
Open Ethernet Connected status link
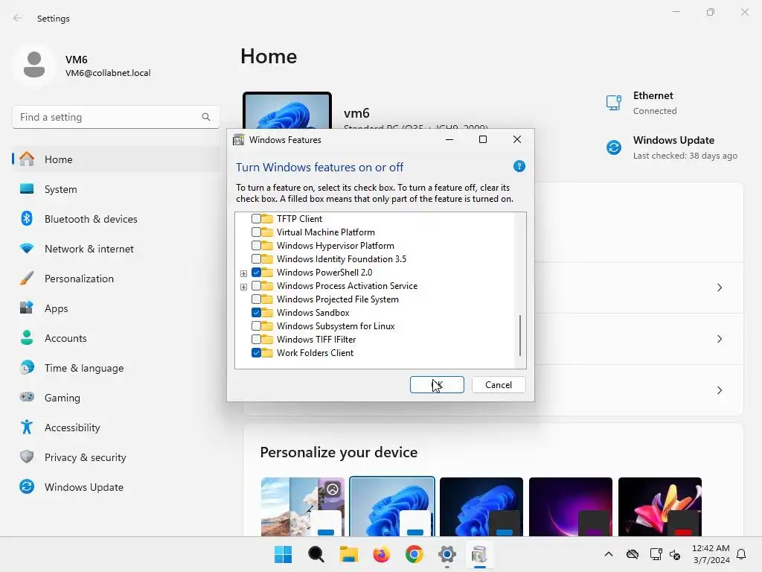[x=641, y=103]
